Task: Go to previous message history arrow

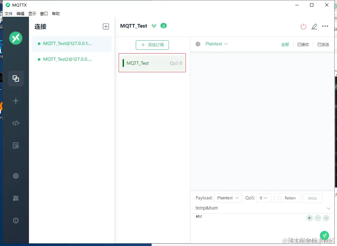Action: pyautogui.click(x=309, y=218)
